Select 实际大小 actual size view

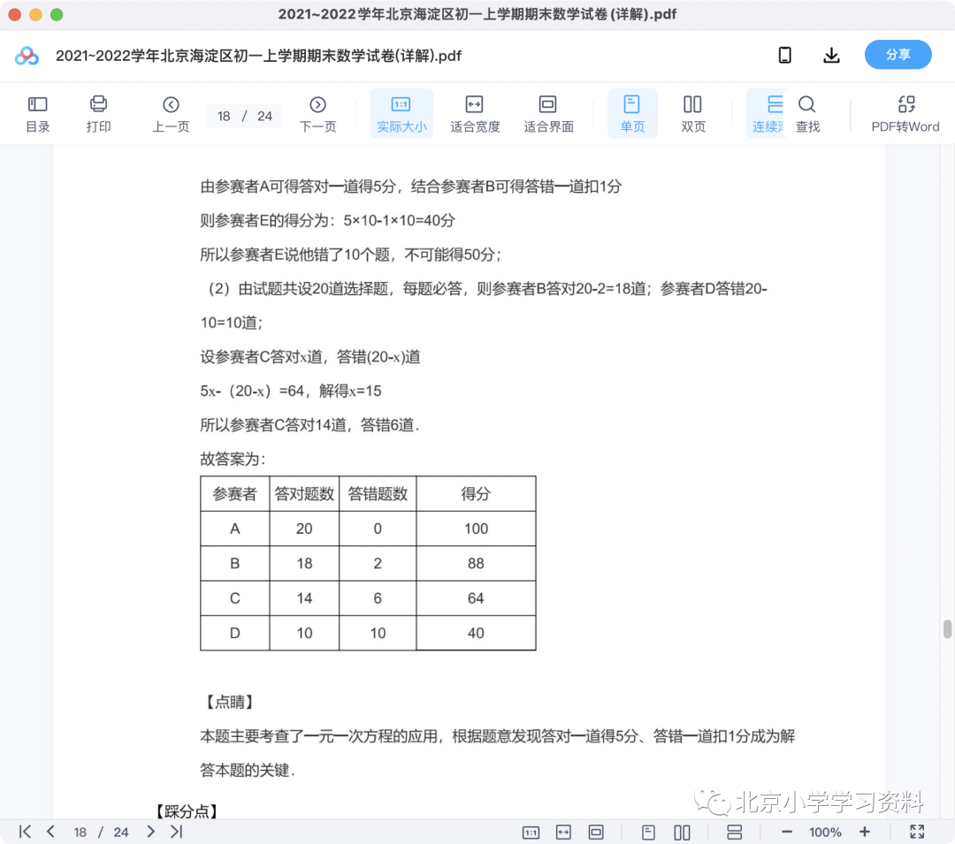pyautogui.click(x=401, y=114)
